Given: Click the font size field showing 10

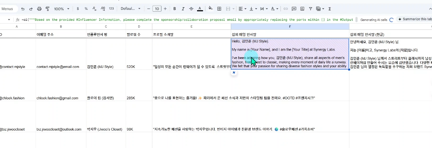Looking at the screenshot, I should coord(157,9).
